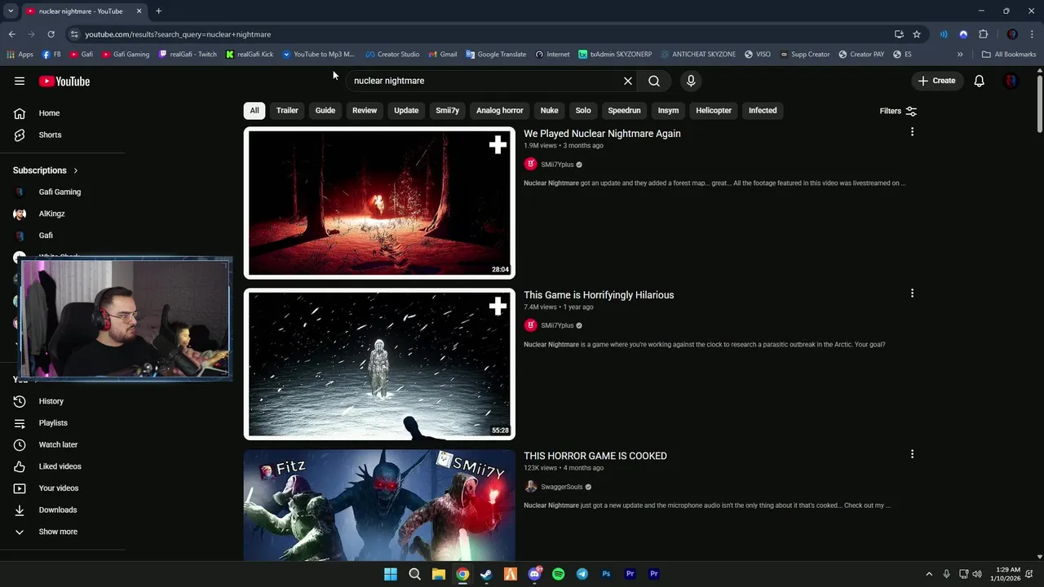Viewport: 1044px width, 587px height.
Task: Open the Creator Studio bookmark
Action: (392, 55)
